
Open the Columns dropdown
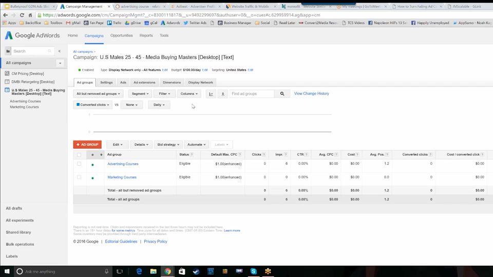[189, 93]
